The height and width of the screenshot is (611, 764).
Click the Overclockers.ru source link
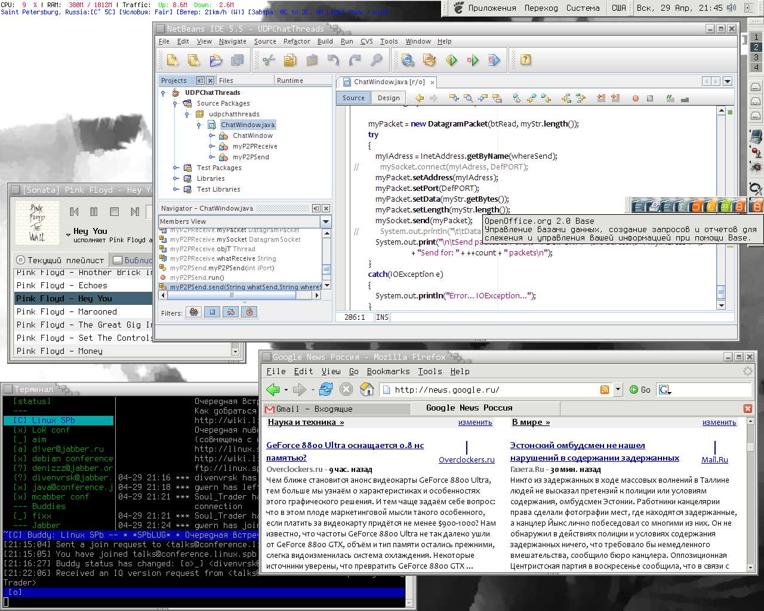pyautogui.click(x=467, y=459)
